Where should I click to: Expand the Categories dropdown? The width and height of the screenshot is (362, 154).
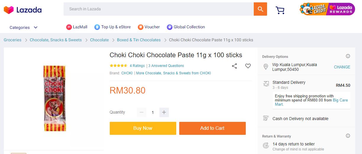(x=24, y=27)
